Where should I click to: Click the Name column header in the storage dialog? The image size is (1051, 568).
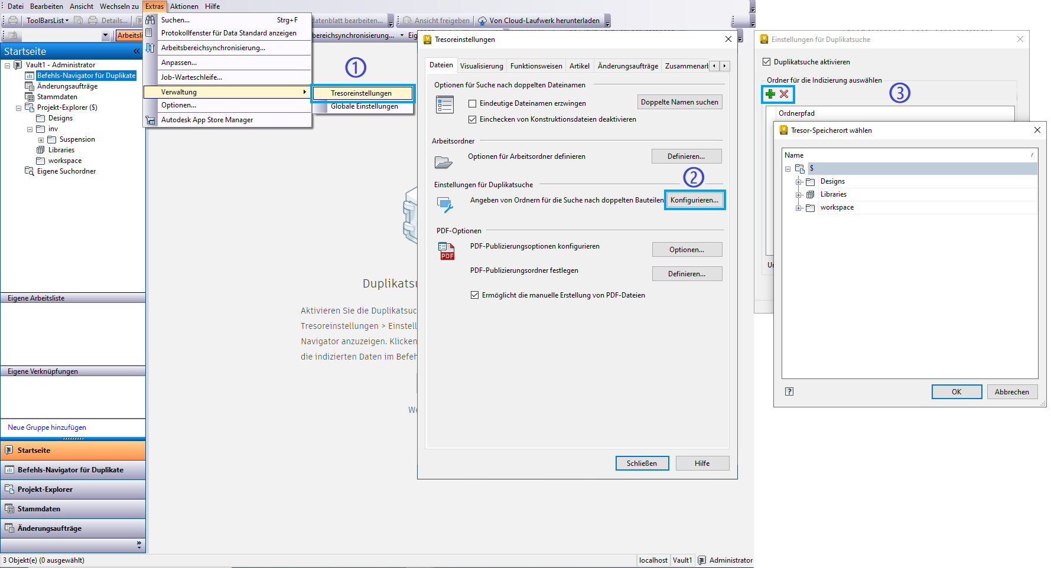(910, 155)
